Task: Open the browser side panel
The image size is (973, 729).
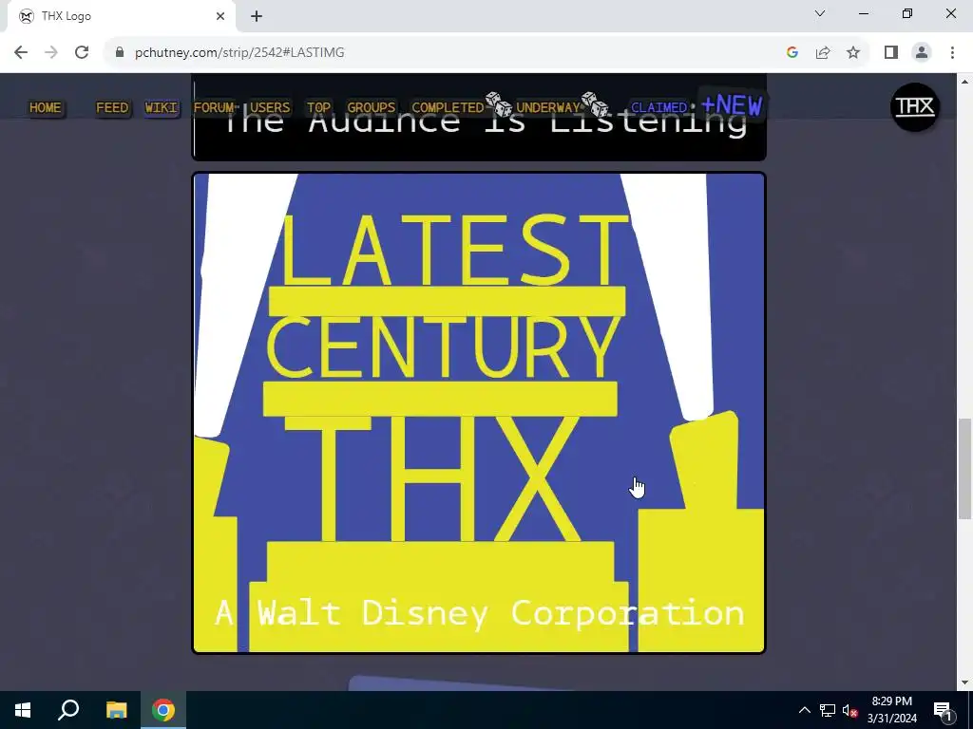Action: [x=891, y=53]
